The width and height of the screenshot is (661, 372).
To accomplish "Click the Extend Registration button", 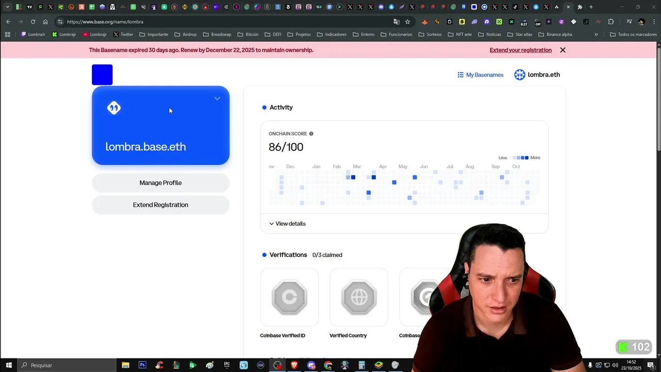I will (x=161, y=205).
